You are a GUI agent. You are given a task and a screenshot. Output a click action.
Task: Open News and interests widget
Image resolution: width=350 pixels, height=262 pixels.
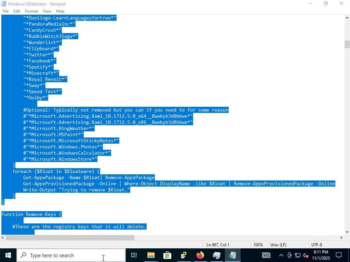coord(266,255)
